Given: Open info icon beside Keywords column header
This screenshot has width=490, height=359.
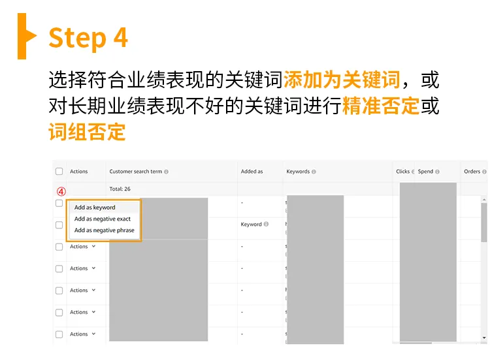Looking at the screenshot, I should pyautogui.click(x=314, y=172).
